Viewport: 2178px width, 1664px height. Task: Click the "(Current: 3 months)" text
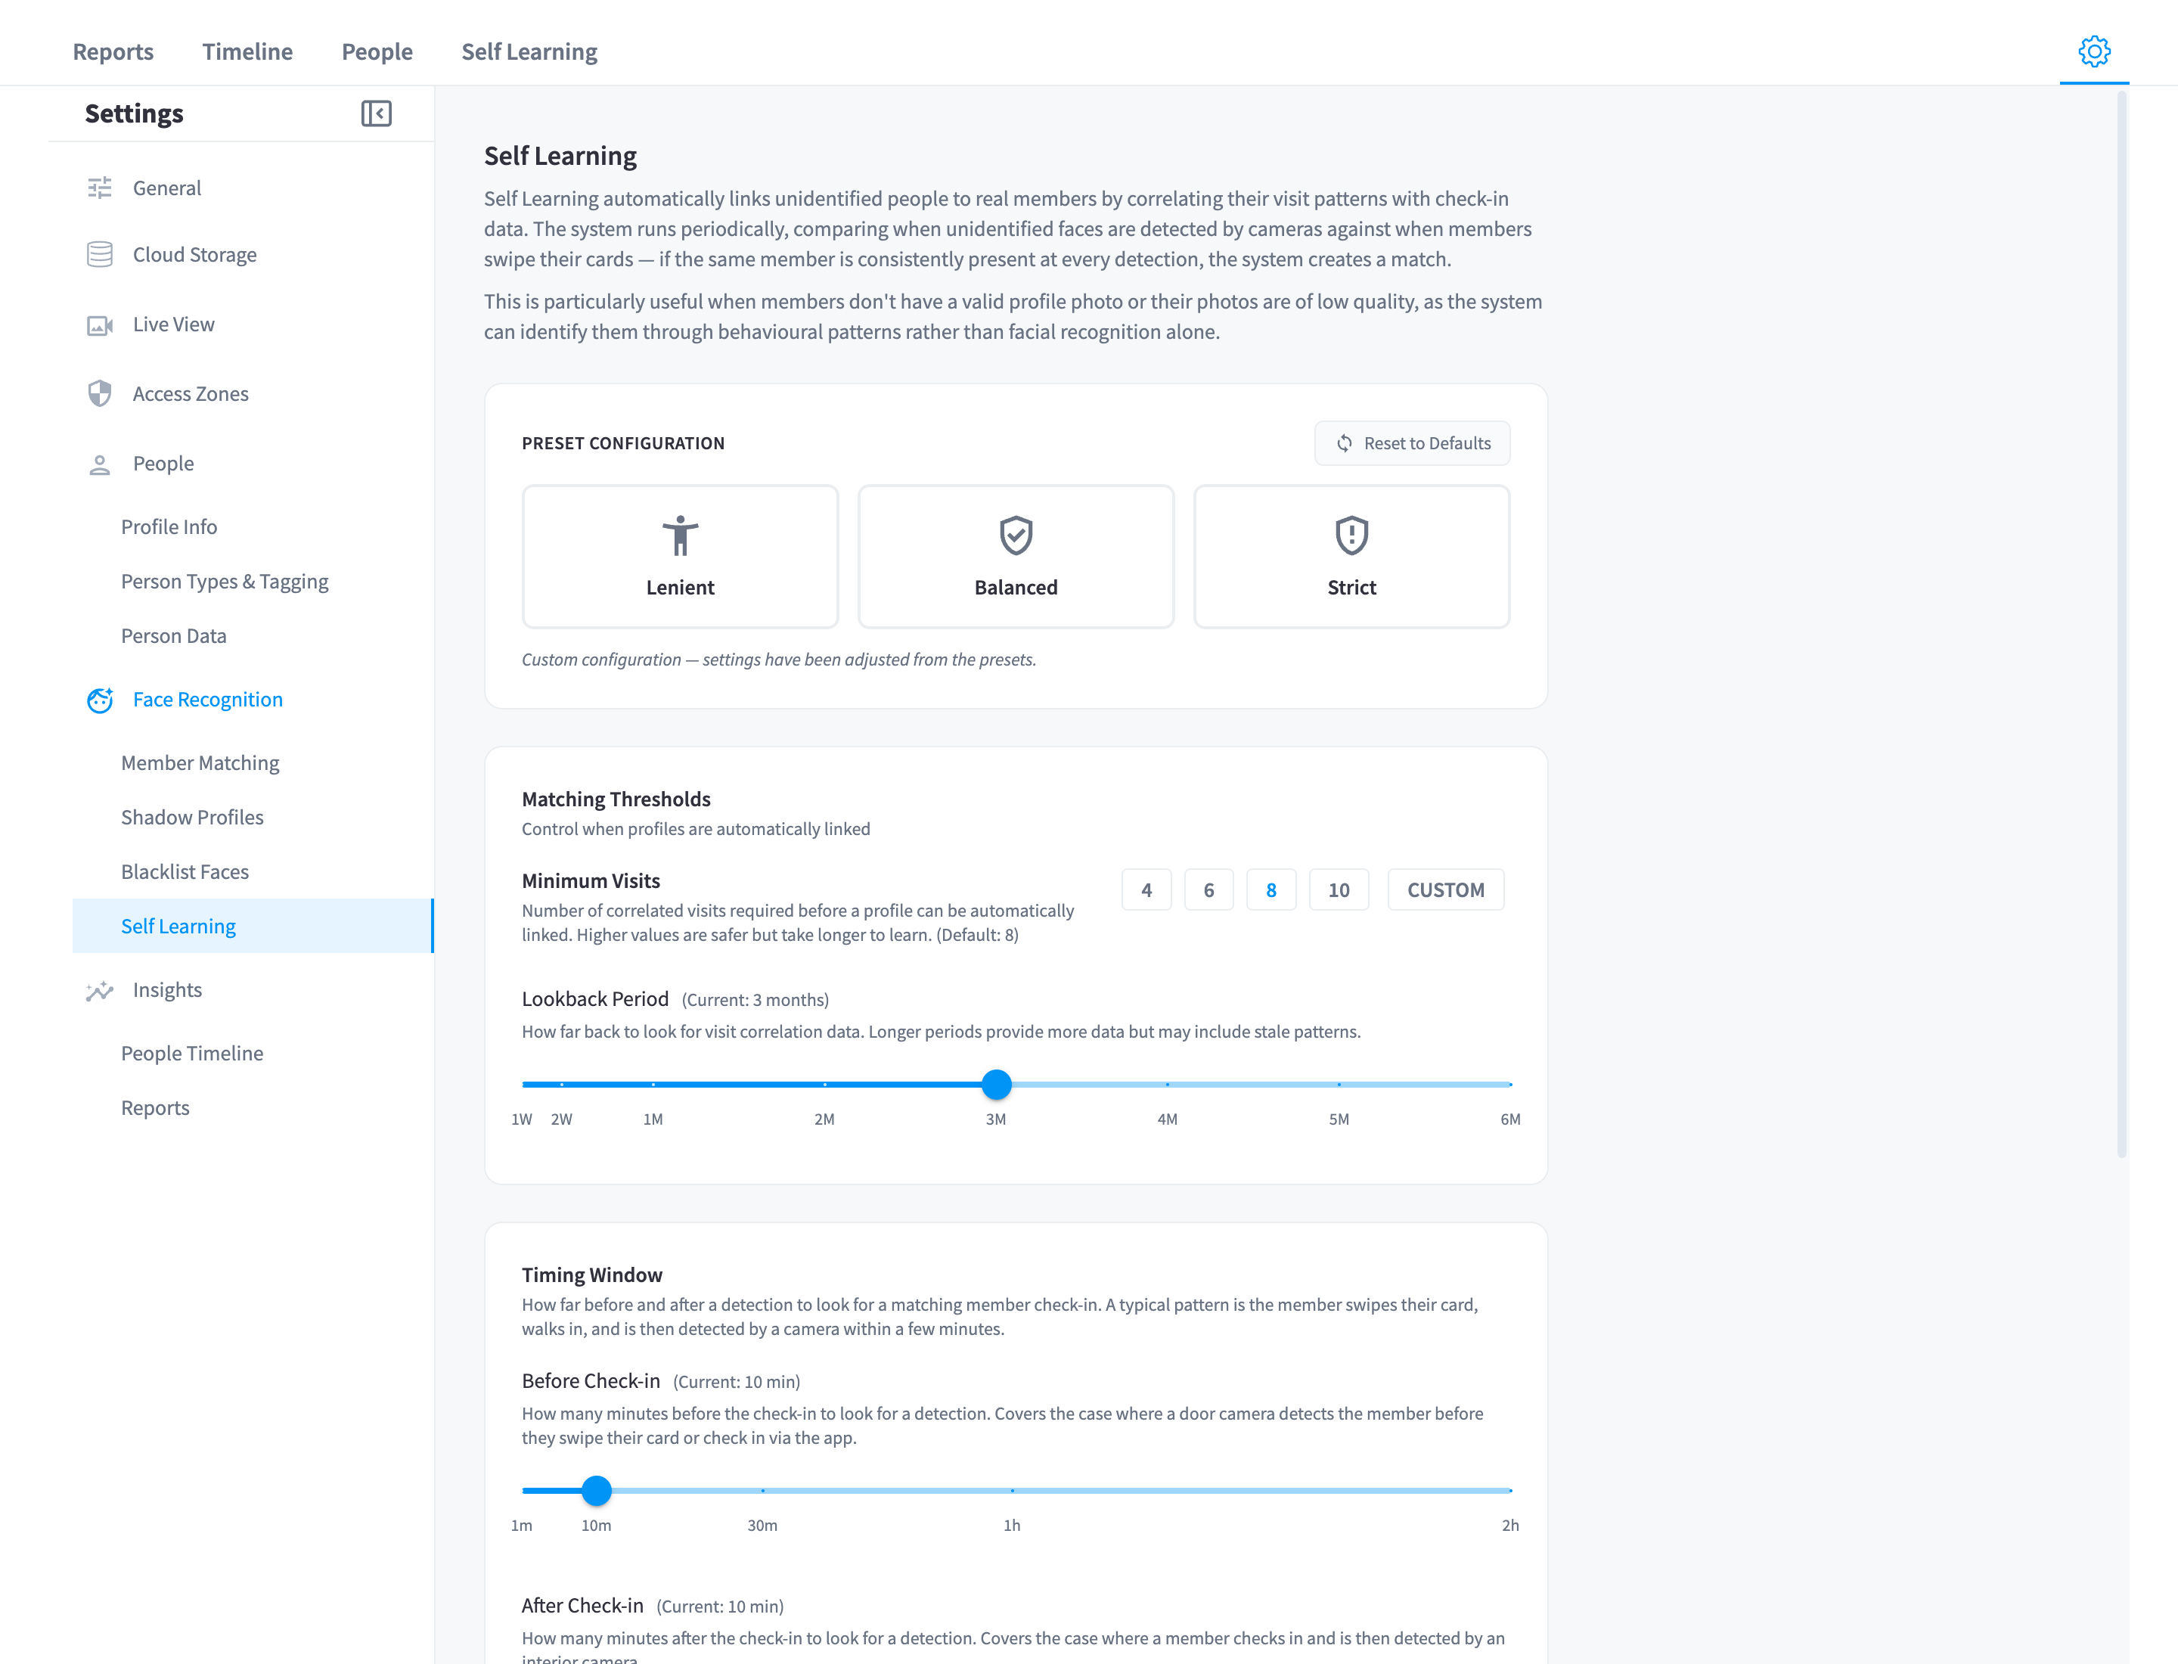pos(755,1001)
